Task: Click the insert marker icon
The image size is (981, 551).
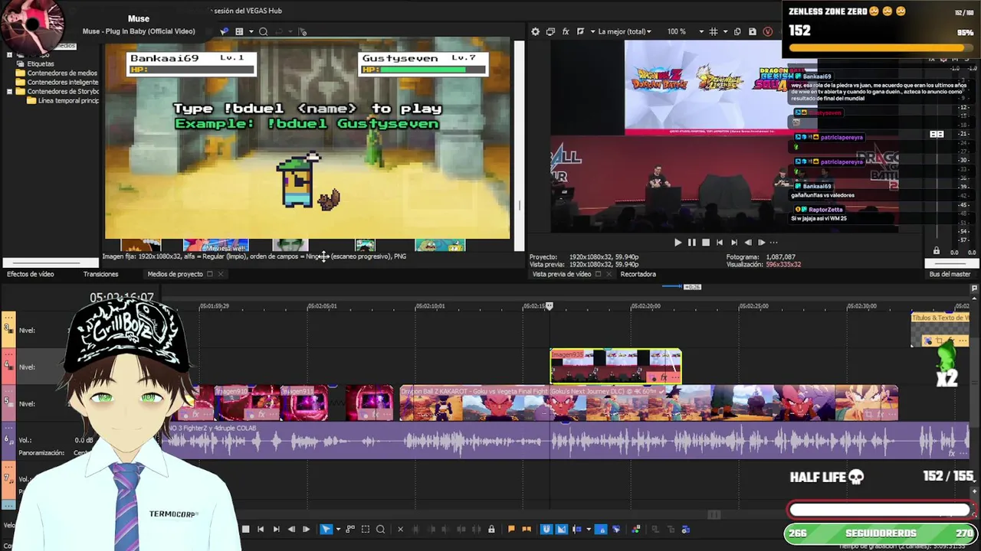Action: coord(511,529)
